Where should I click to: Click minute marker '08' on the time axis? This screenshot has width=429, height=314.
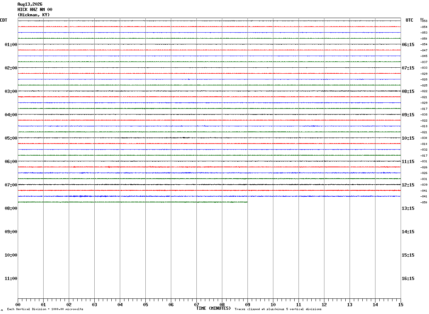[222, 305]
